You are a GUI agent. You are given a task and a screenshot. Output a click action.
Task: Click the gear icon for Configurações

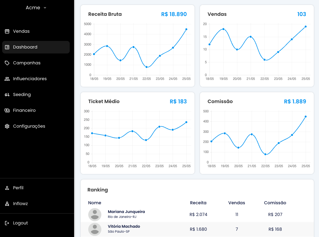pos(7,126)
